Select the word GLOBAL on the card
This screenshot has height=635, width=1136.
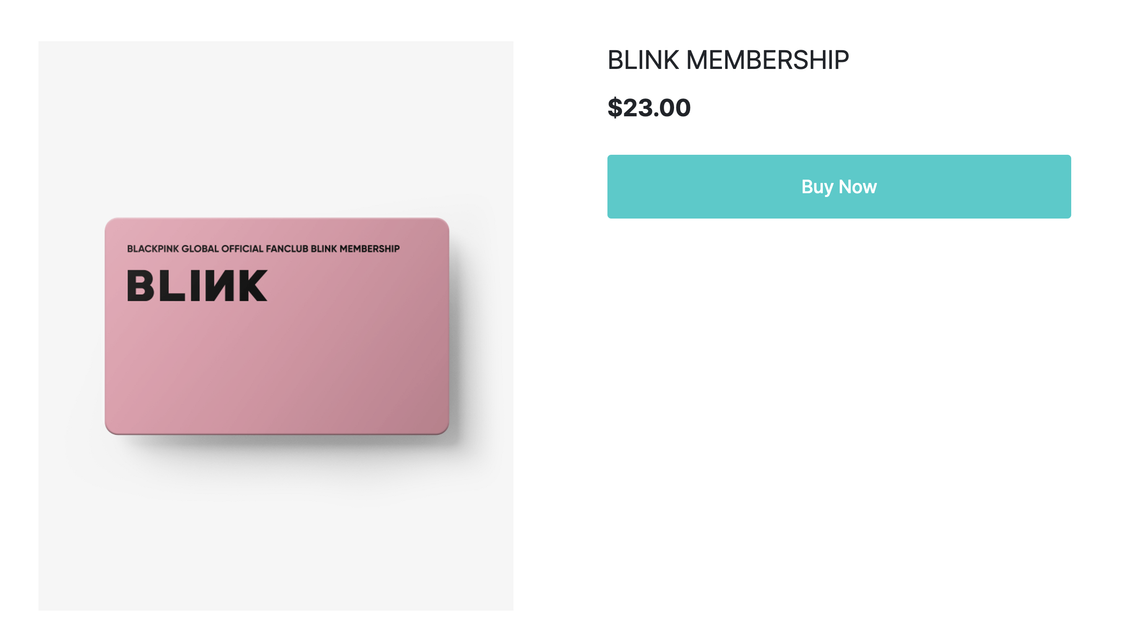click(x=200, y=249)
